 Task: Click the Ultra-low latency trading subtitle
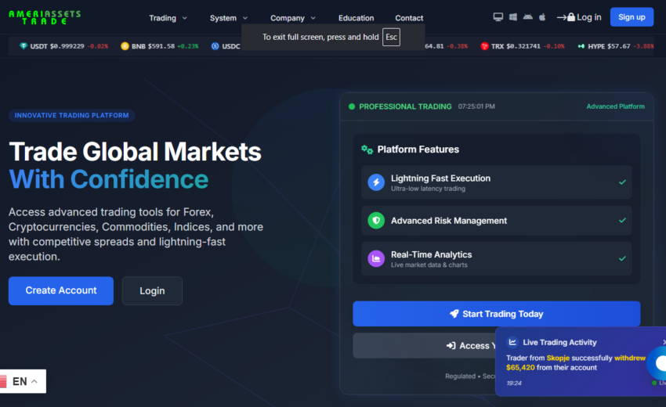(428, 189)
